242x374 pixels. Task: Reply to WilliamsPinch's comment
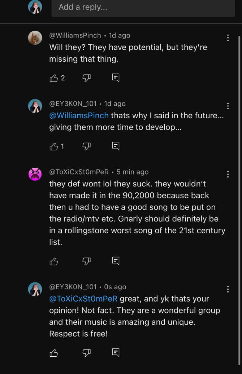pos(116,78)
